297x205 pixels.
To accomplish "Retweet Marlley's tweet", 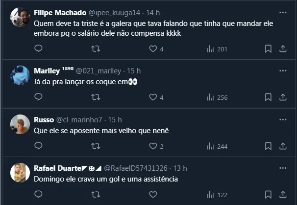I will tap(96, 97).
